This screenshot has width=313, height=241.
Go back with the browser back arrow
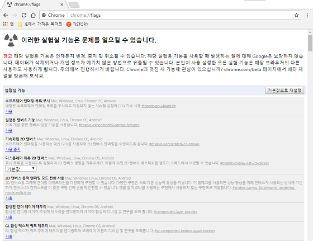coord(6,15)
